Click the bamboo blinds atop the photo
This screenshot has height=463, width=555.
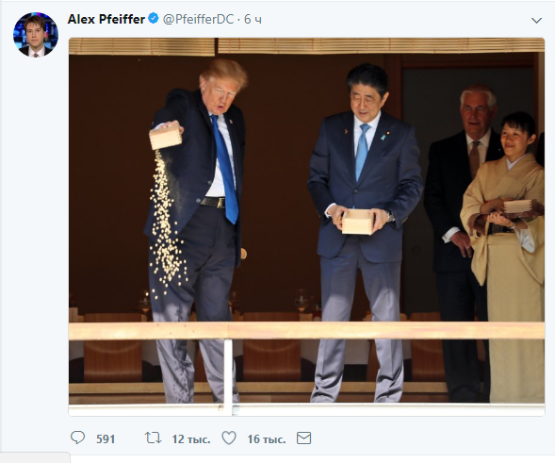[306, 45]
